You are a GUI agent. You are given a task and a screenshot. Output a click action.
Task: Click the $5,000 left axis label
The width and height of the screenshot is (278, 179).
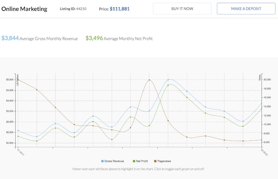click(10, 80)
